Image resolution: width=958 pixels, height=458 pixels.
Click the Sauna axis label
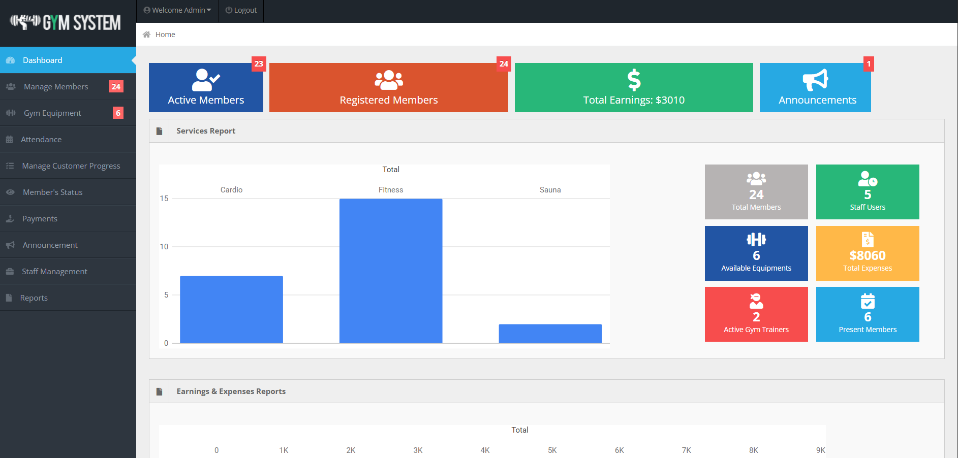tap(550, 190)
